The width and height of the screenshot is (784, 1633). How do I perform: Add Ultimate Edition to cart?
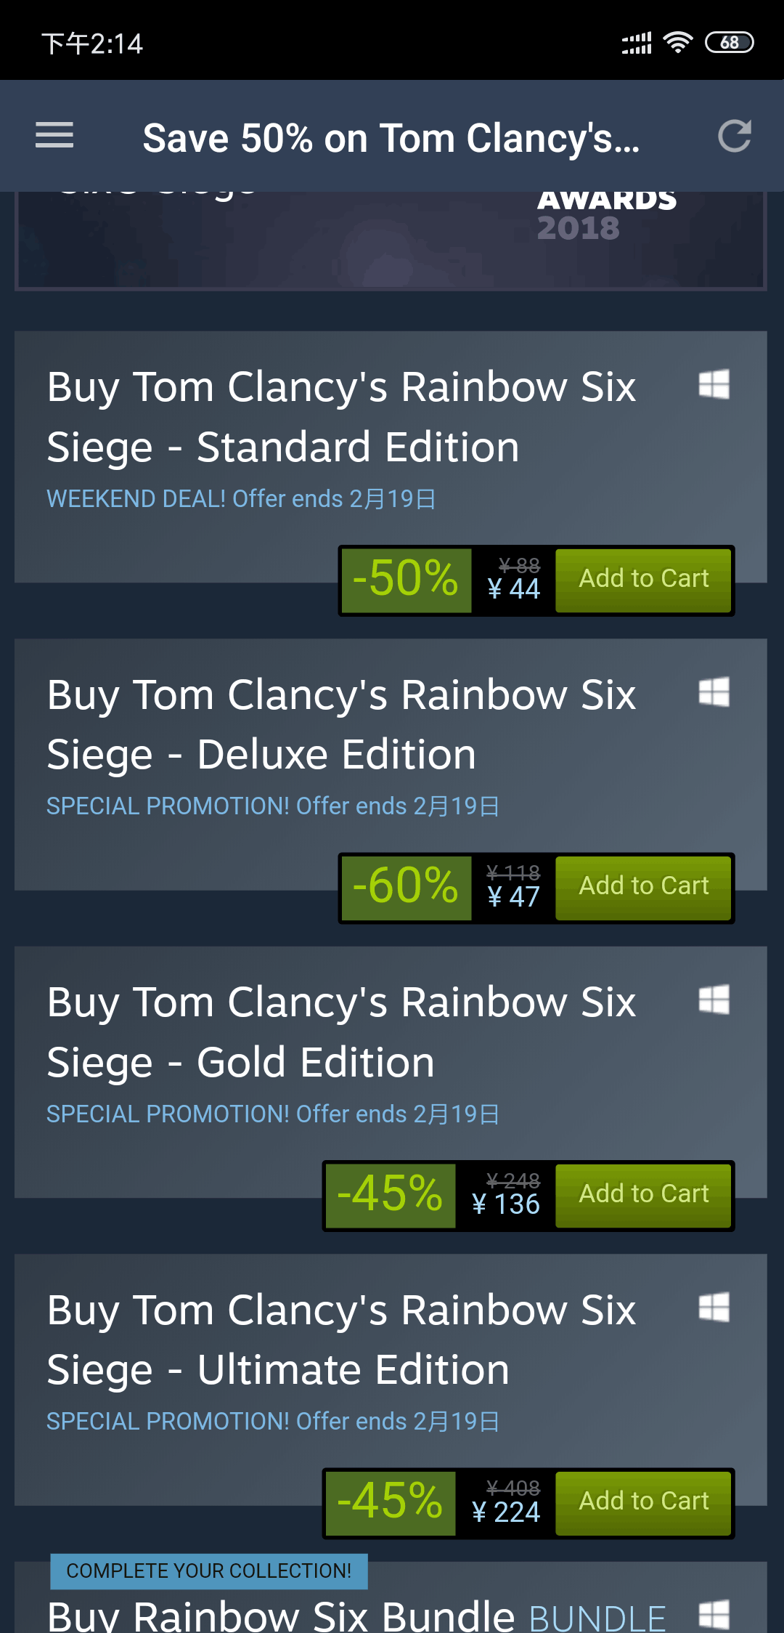pyautogui.click(x=643, y=1502)
